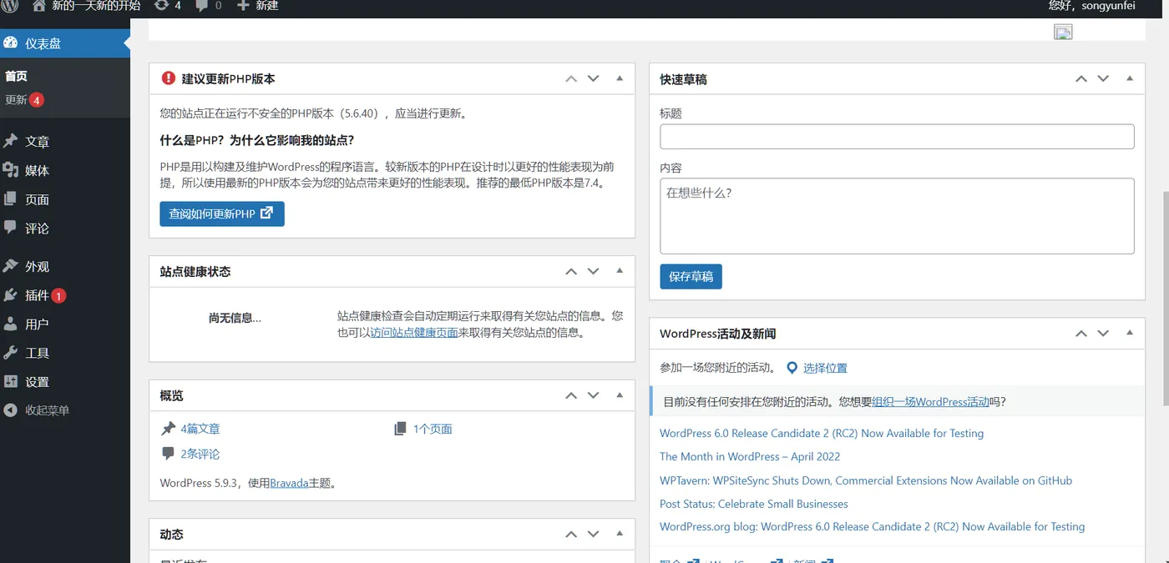Click the 设置 settings sliders icon

tap(11, 381)
